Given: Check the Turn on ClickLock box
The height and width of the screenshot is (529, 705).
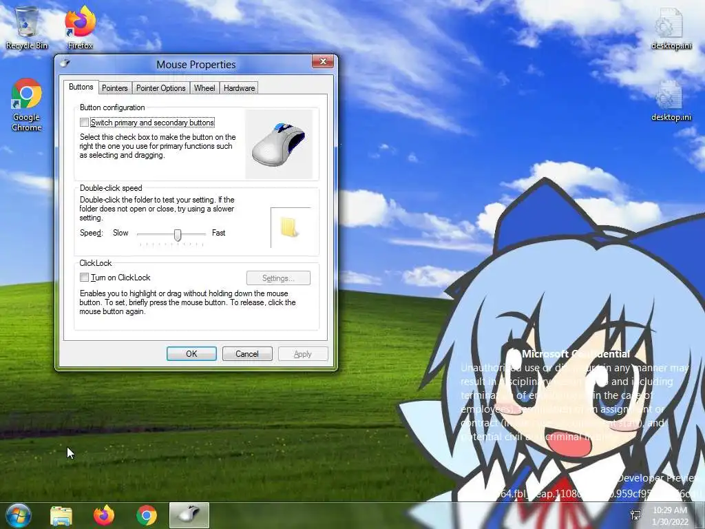Looking at the screenshot, I should [84, 277].
